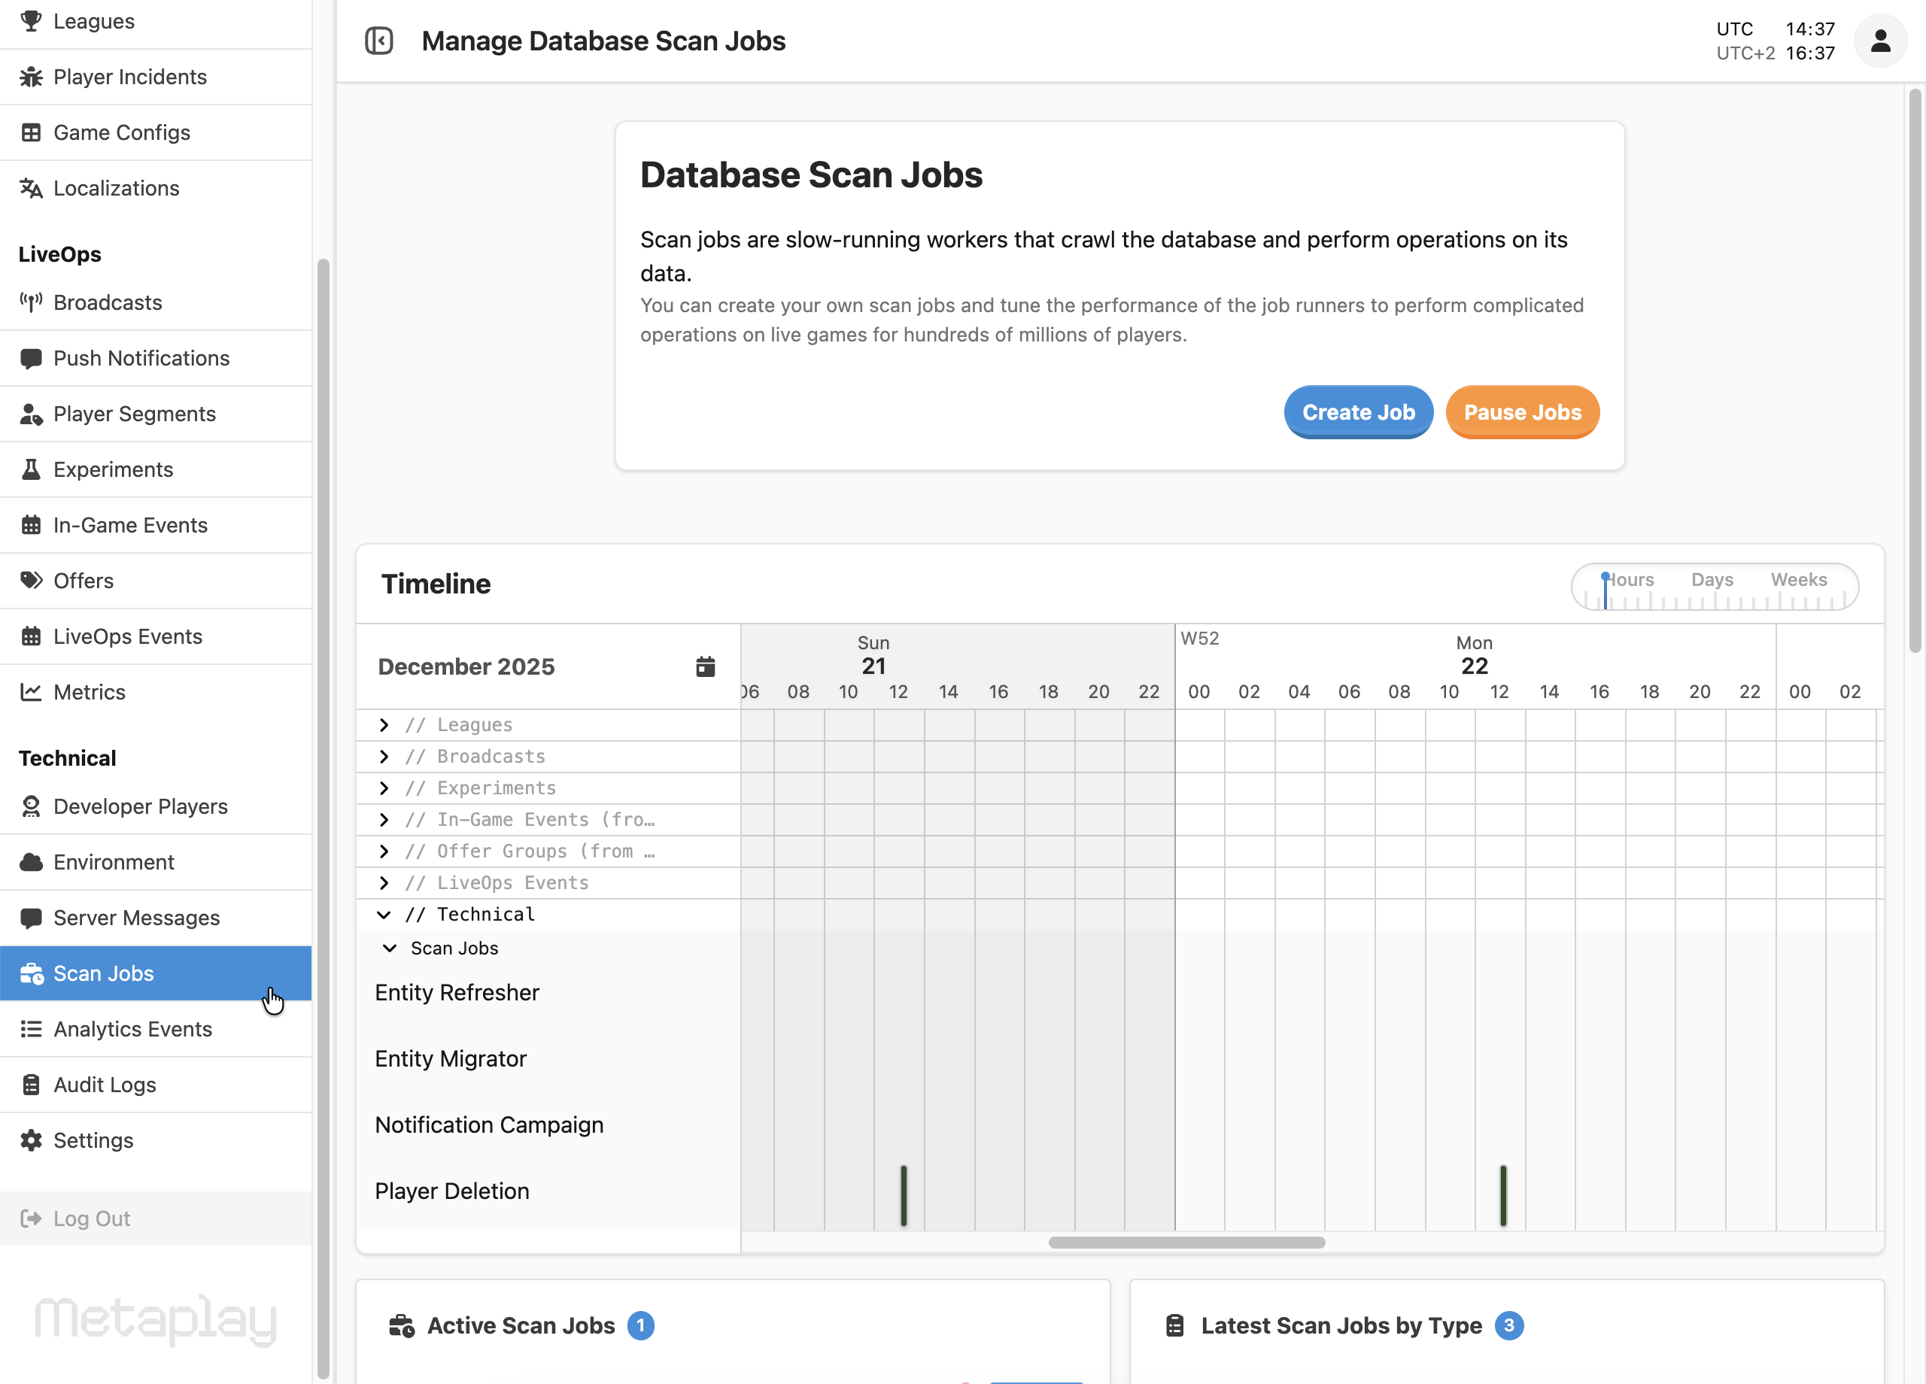Open the Developer Players icon
This screenshot has width=1926, height=1384.
click(x=32, y=806)
